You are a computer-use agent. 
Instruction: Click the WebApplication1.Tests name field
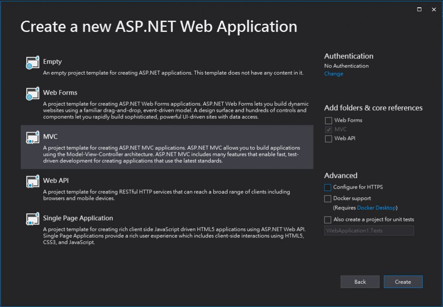(369, 231)
